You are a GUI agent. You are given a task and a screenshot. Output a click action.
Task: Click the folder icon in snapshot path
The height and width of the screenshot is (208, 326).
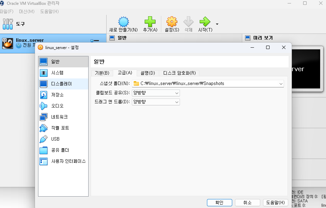point(136,84)
